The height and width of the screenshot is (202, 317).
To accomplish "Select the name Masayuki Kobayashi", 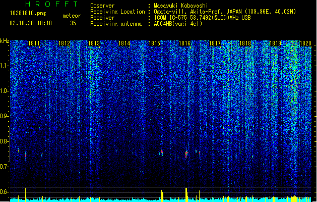I will (x=180, y=6).
